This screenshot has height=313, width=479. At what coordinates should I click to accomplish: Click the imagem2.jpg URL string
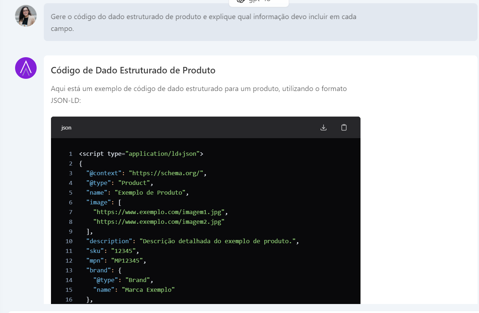(159, 222)
